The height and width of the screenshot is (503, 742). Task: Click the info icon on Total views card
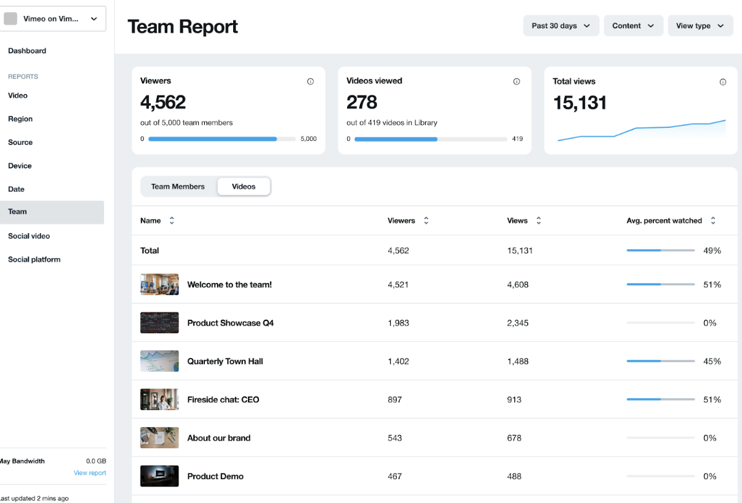723,82
